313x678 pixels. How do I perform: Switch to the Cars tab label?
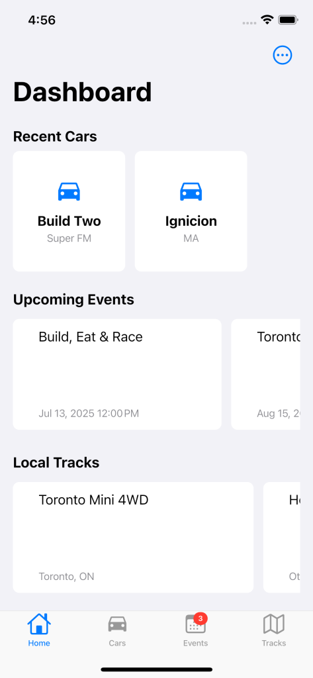tap(117, 643)
